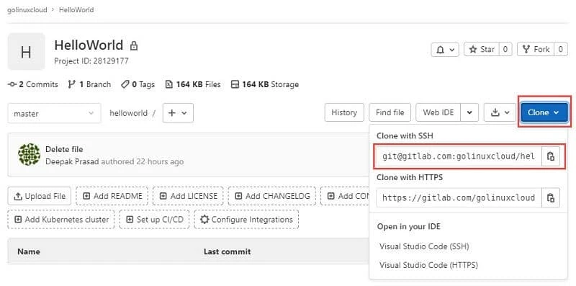Open the download source code dropdown

click(x=500, y=112)
